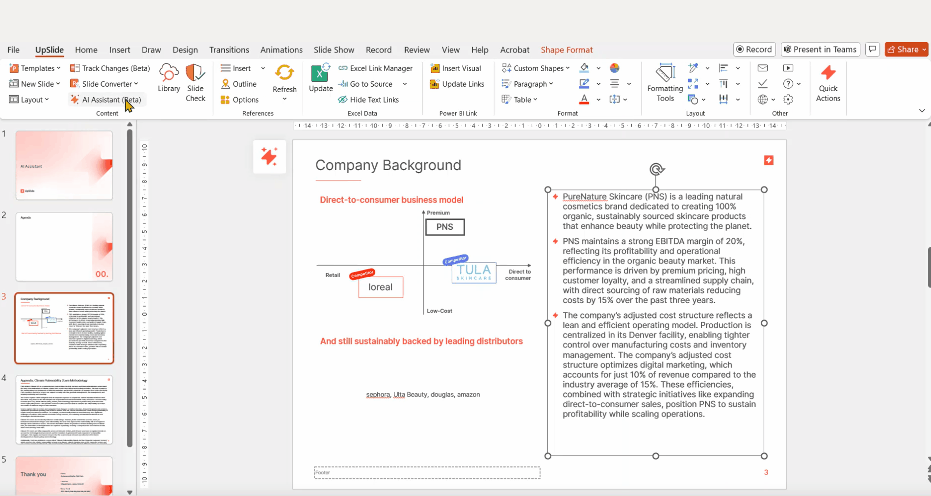Click the comments speech bubble icon

pos(872,49)
